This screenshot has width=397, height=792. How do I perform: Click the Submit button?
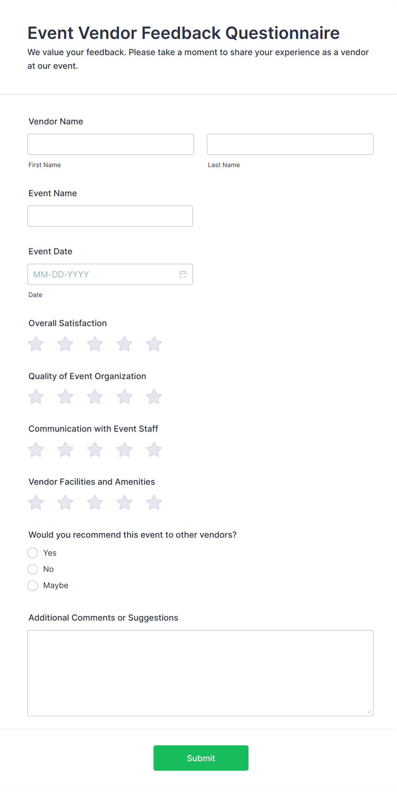click(201, 758)
